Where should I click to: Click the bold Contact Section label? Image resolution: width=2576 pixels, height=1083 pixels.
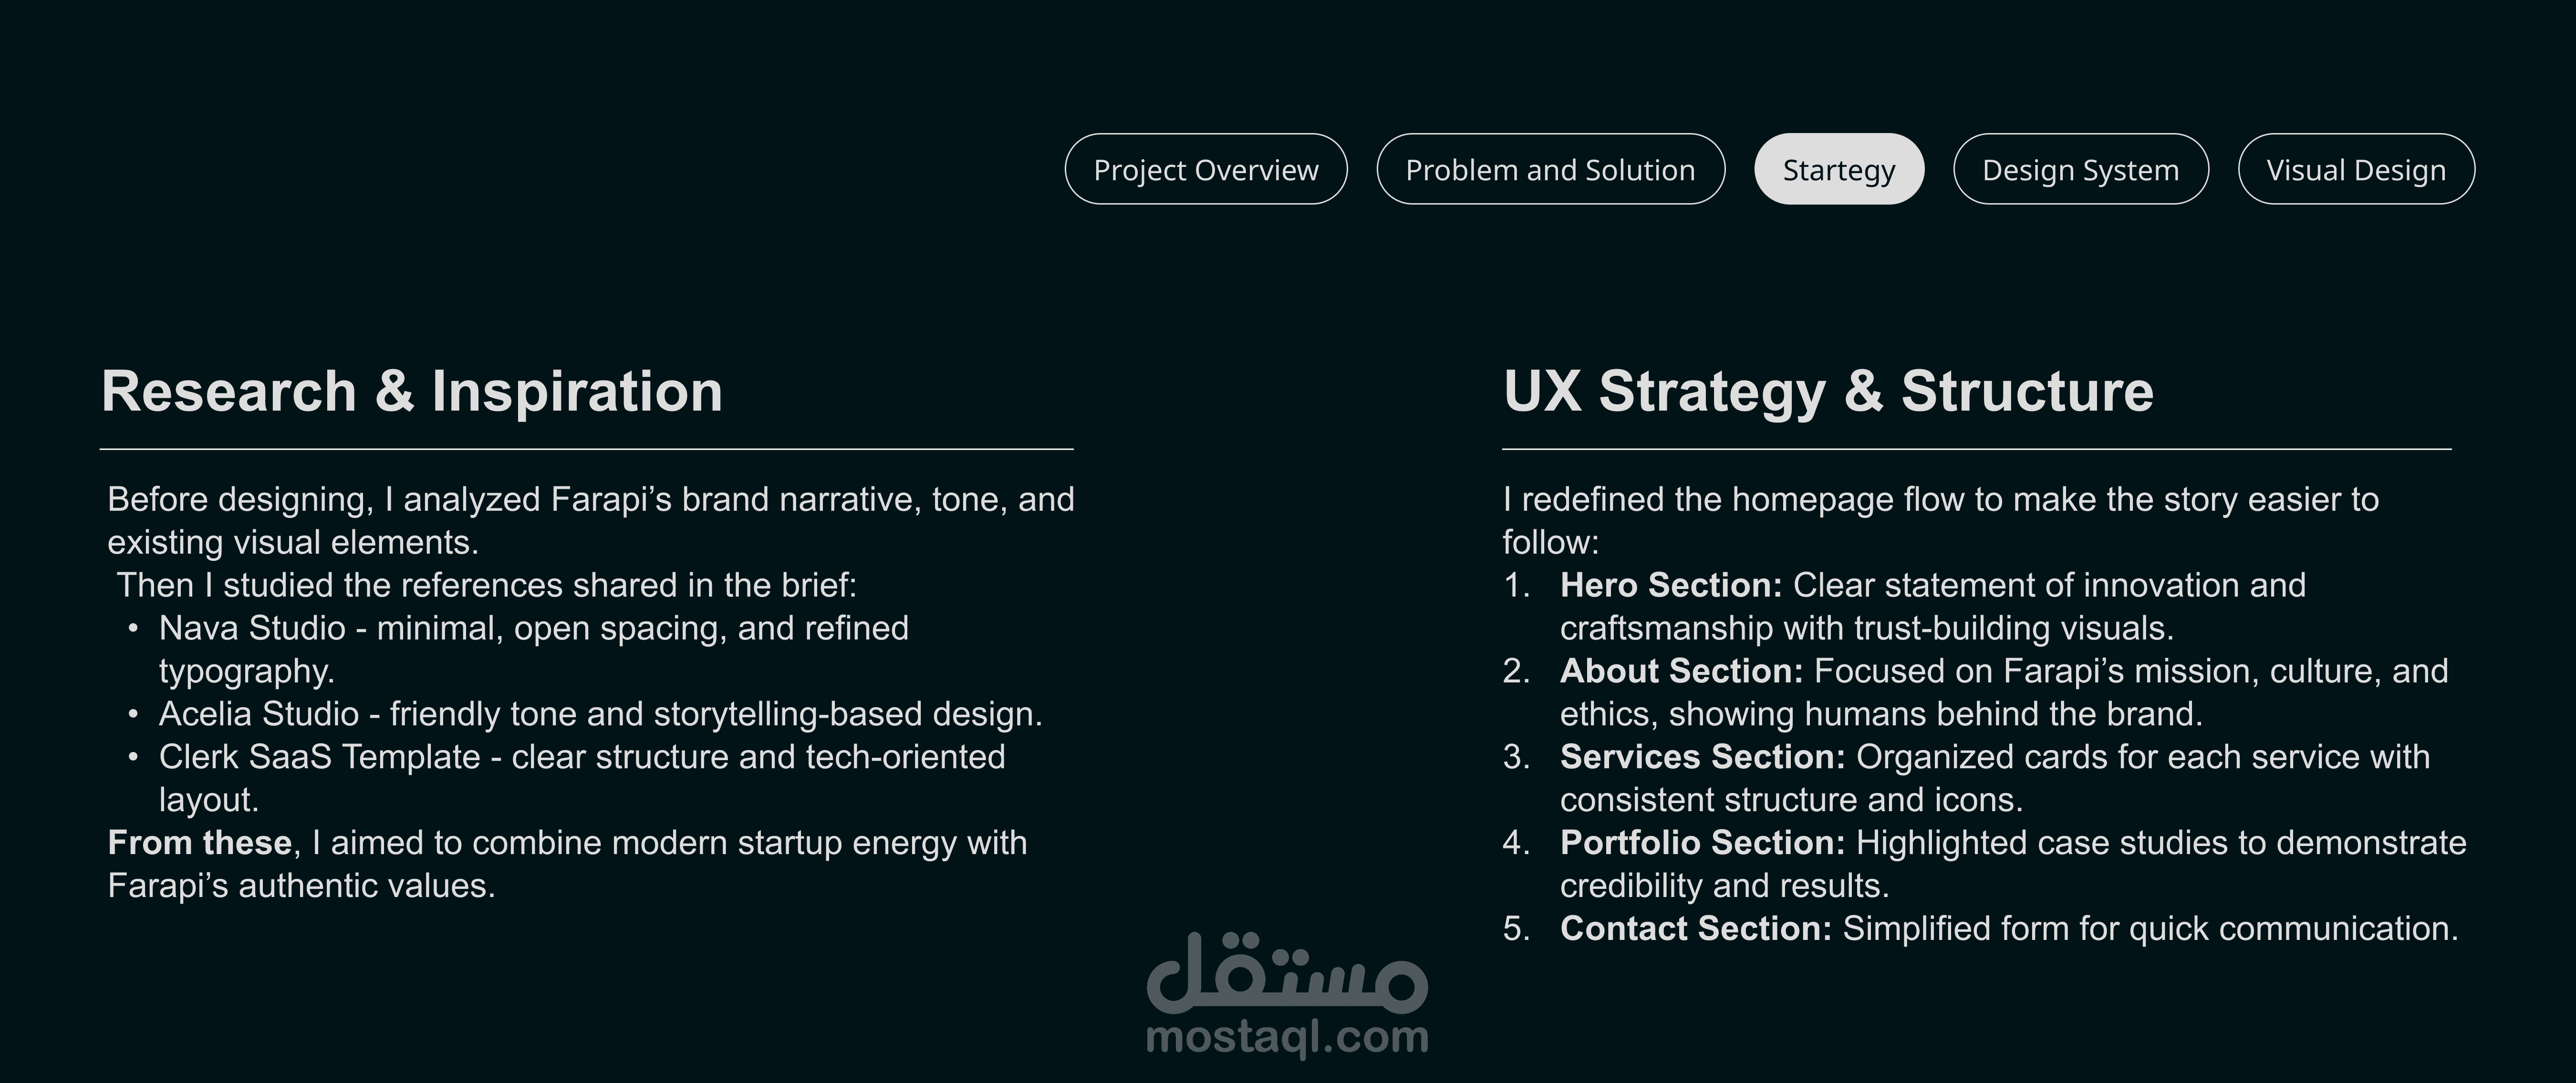click(x=1695, y=929)
